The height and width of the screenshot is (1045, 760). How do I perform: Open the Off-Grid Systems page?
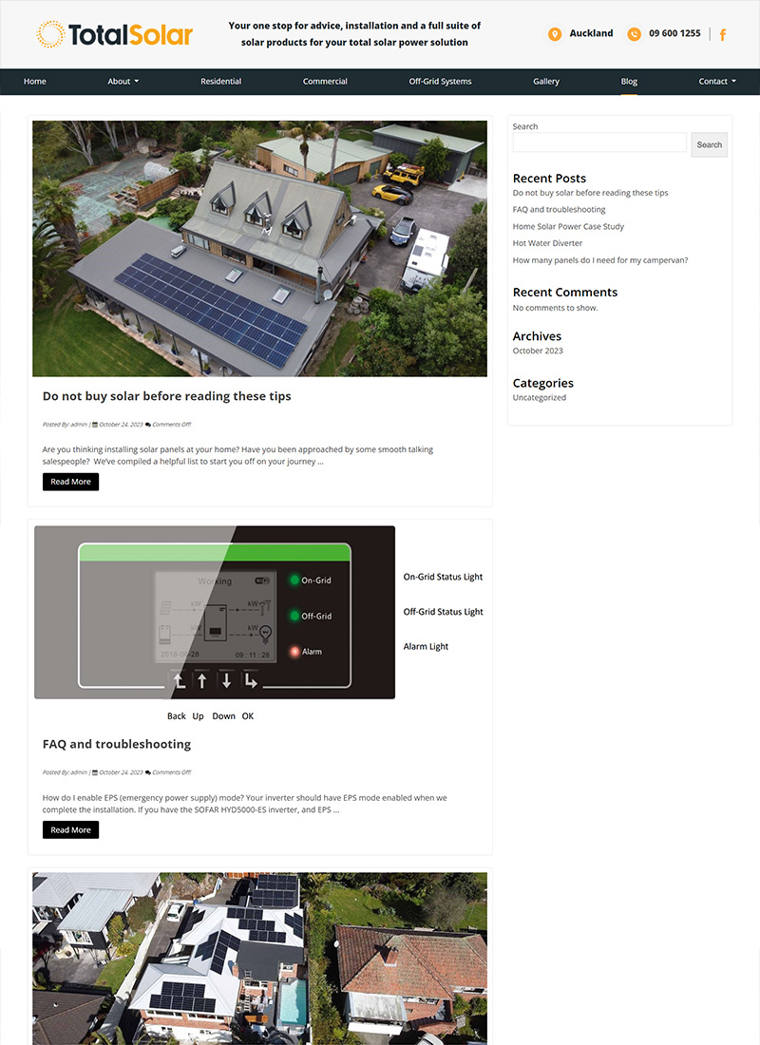click(x=440, y=82)
